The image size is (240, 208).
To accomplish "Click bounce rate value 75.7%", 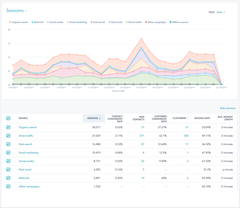I will tap(207, 170).
